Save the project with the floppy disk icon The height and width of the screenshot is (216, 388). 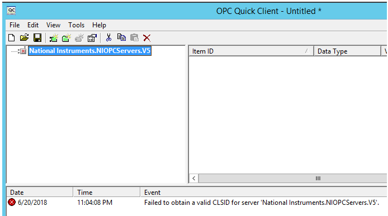(x=37, y=38)
